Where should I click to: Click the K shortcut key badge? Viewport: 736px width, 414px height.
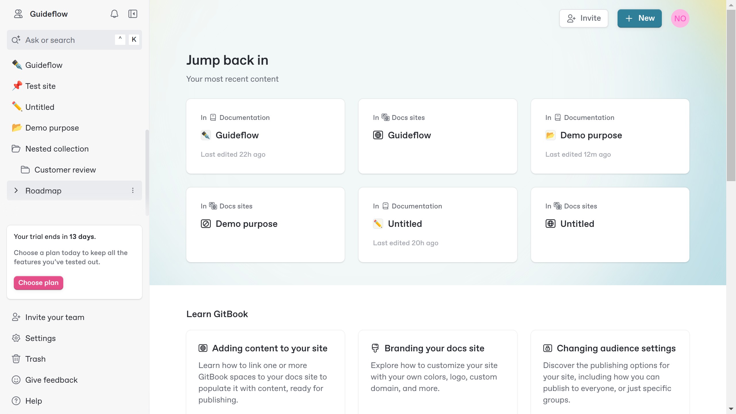(x=134, y=40)
